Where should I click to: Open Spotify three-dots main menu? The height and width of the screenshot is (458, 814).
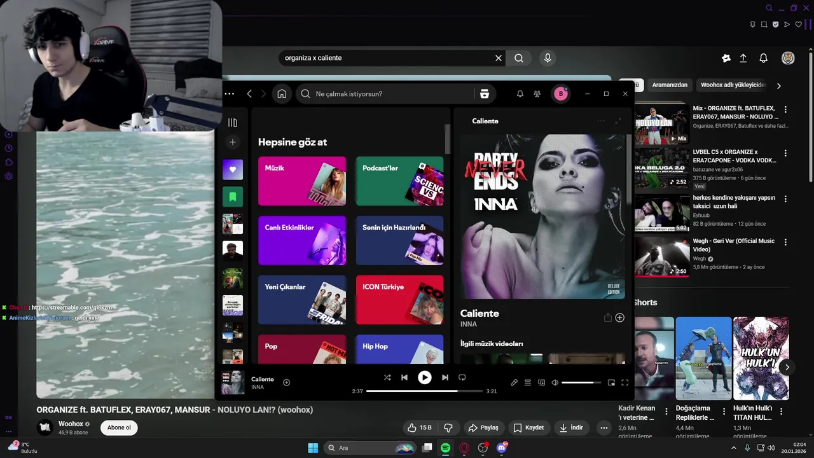pos(230,94)
